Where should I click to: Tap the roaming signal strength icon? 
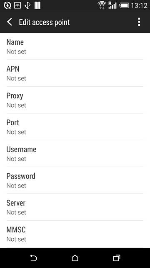click(112, 5)
